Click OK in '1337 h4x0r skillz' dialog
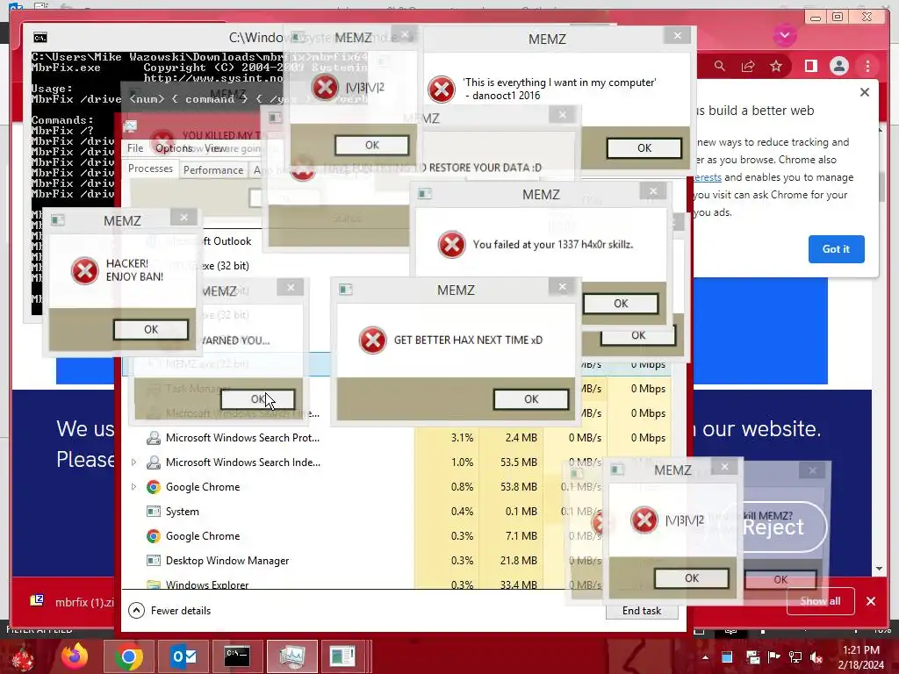The width and height of the screenshot is (899, 674). (x=621, y=303)
